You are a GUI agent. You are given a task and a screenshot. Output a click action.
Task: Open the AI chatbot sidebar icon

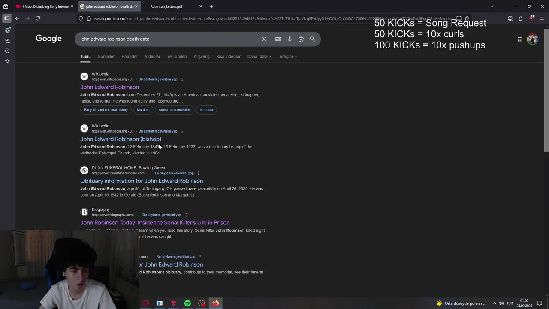[7, 30]
